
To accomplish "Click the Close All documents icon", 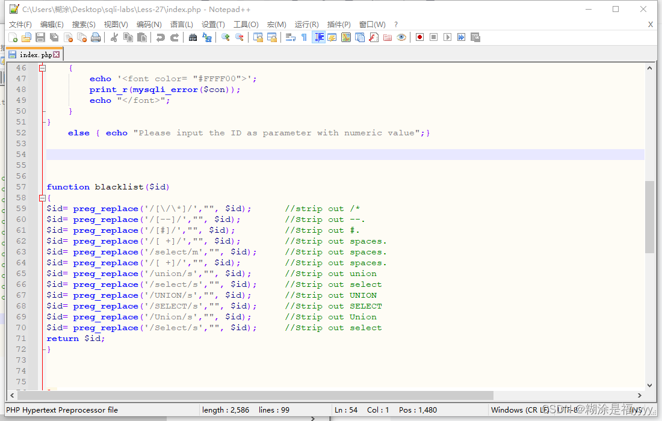I will click(82, 37).
